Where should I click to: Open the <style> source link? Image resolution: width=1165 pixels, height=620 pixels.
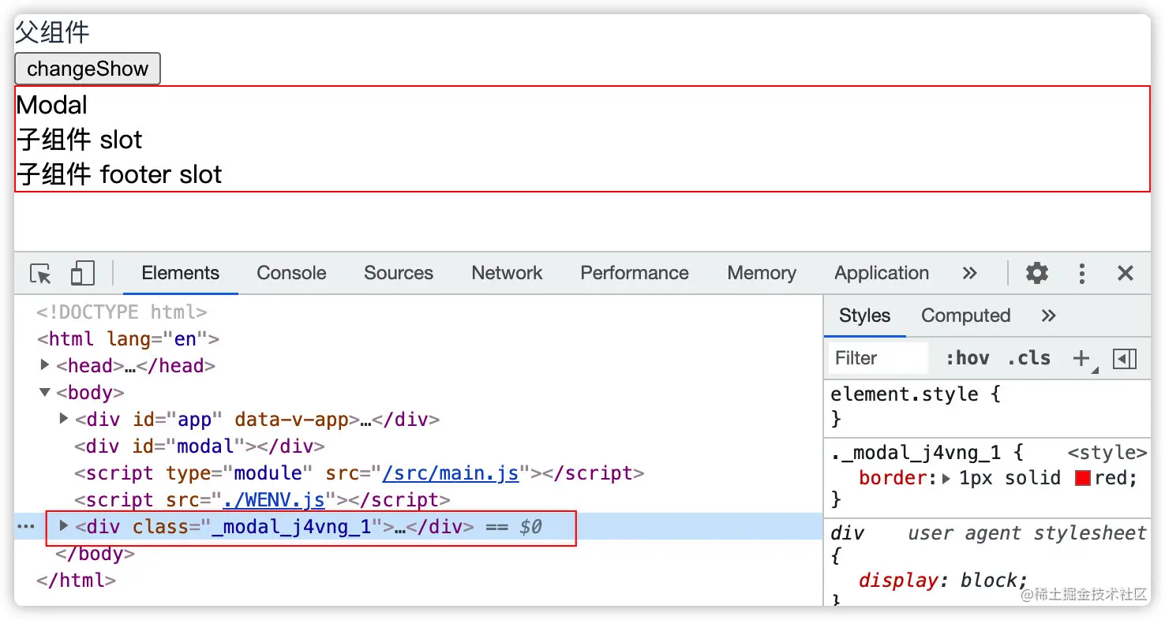pos(1107,453)
